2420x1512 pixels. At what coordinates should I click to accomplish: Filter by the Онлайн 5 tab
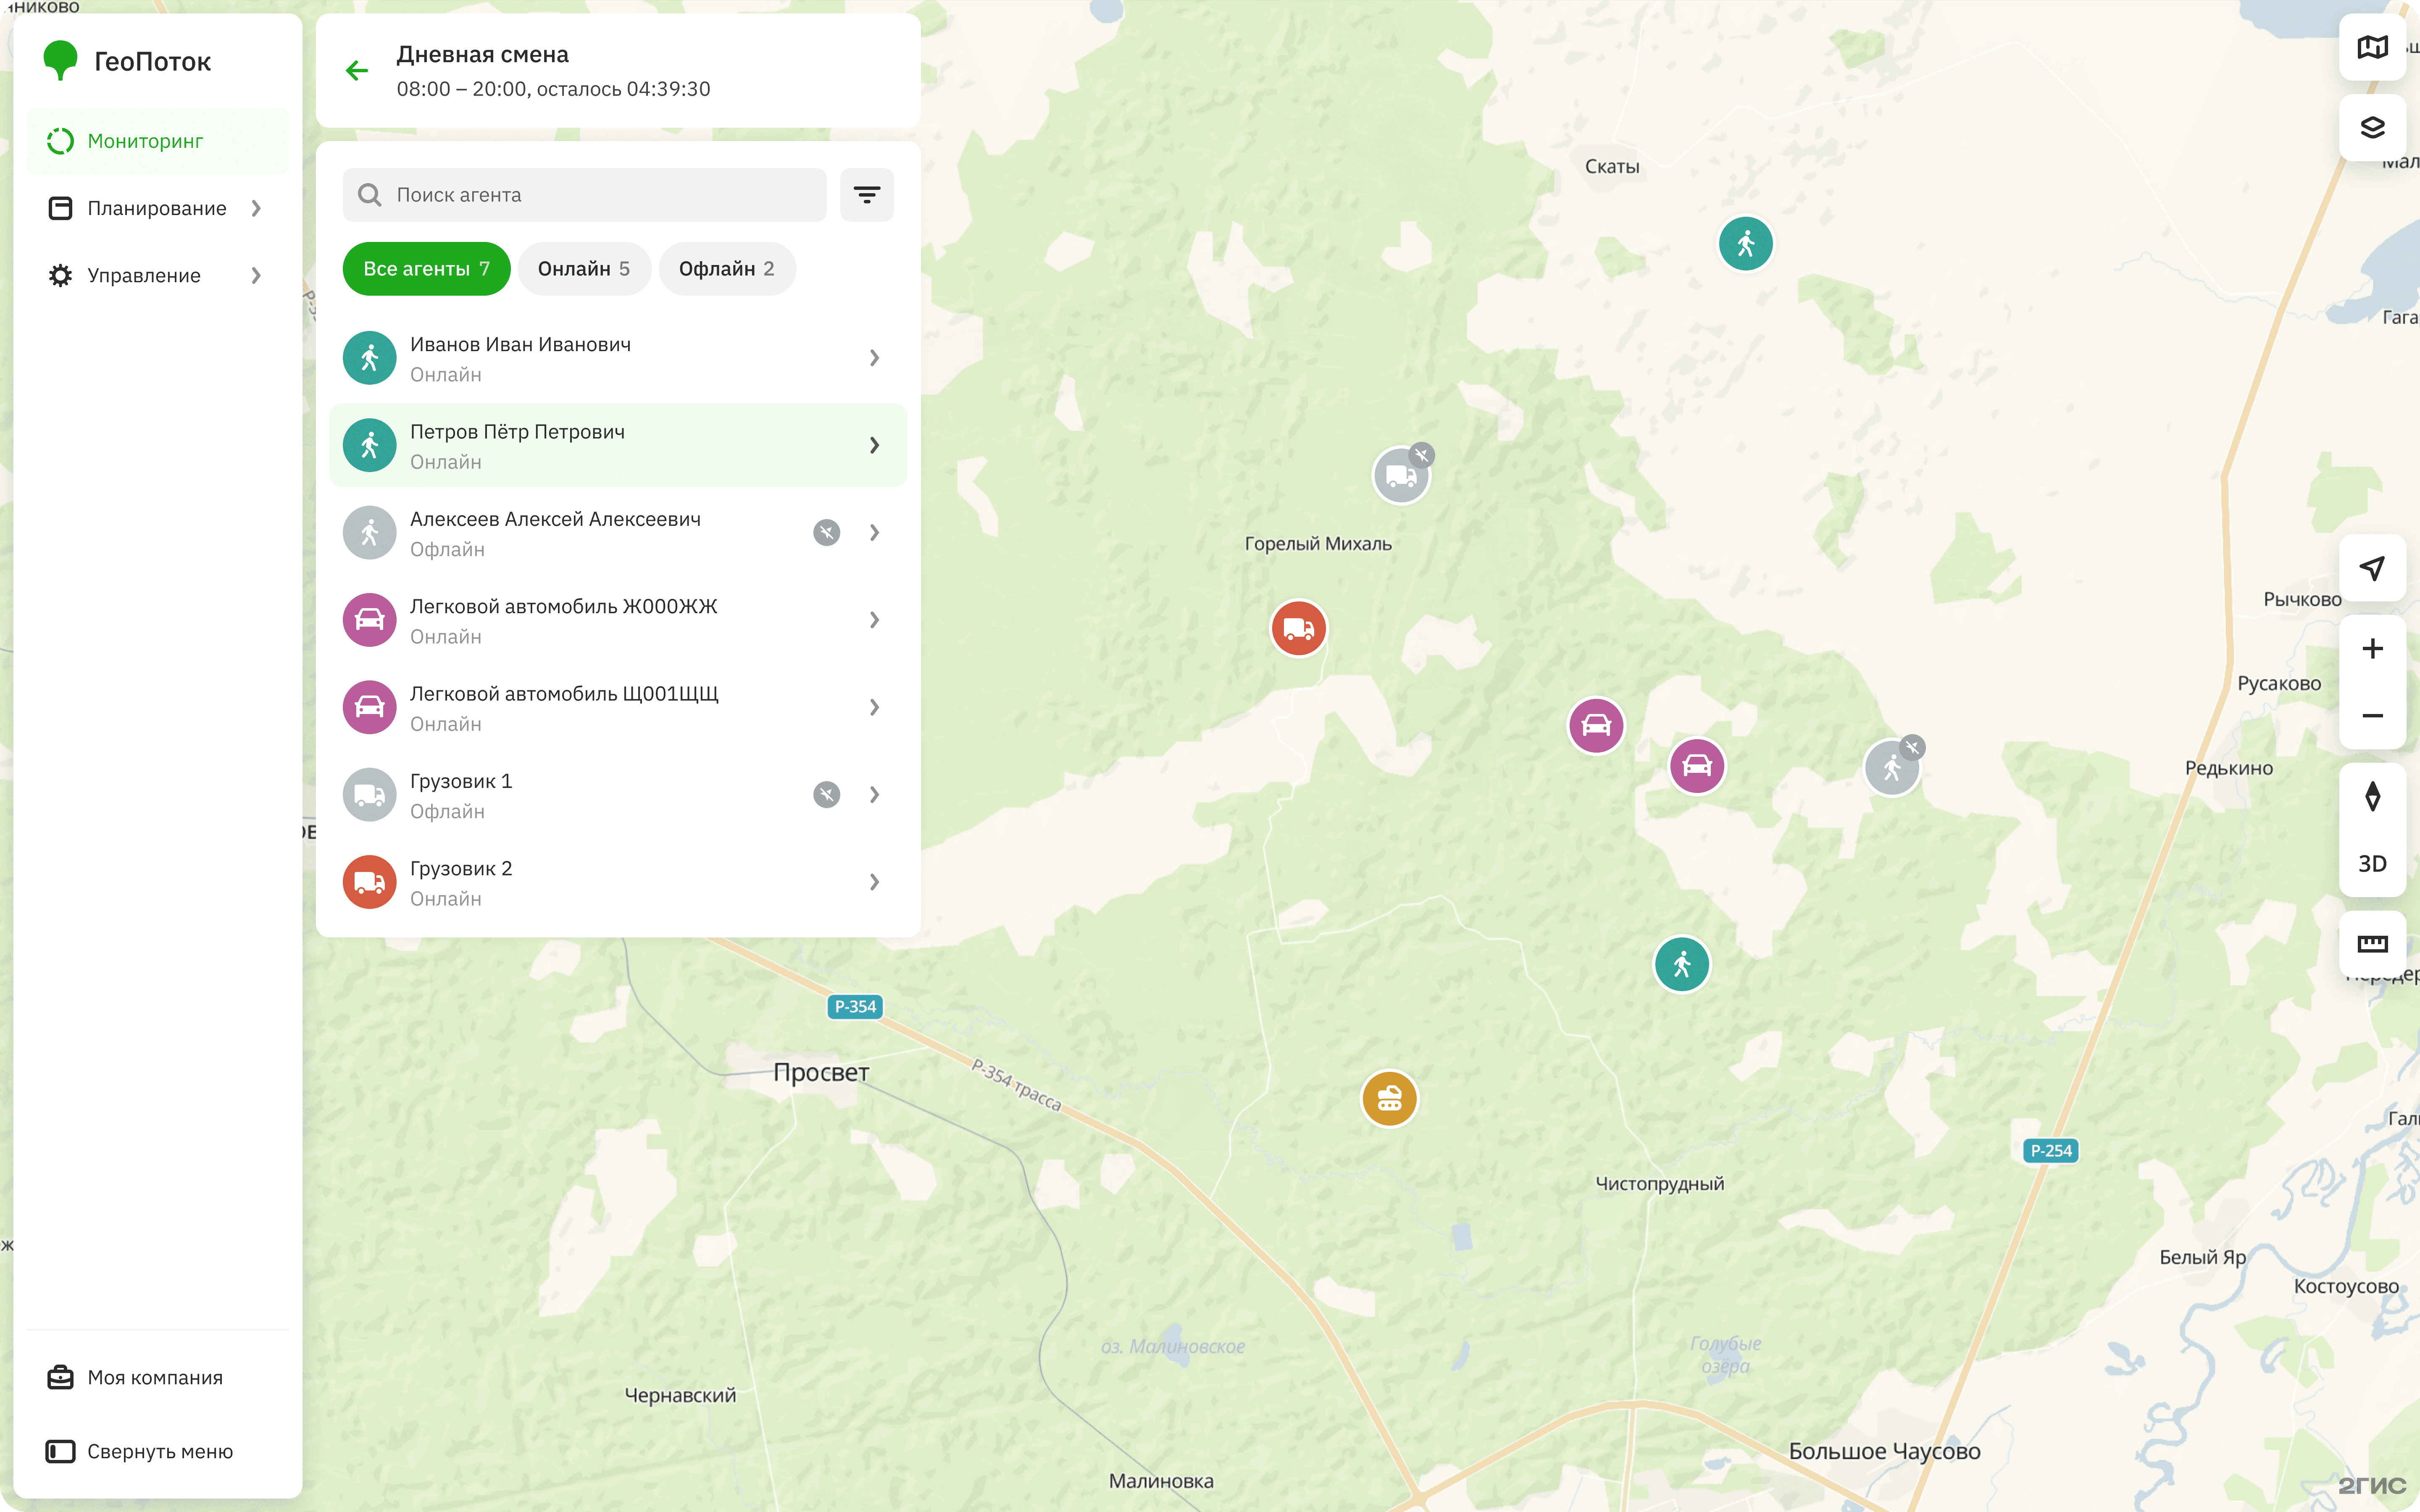(x=584, y=268)
